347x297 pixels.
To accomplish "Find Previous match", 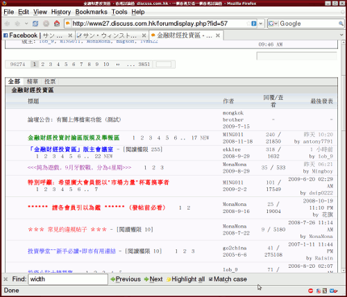I will [126, 279].
